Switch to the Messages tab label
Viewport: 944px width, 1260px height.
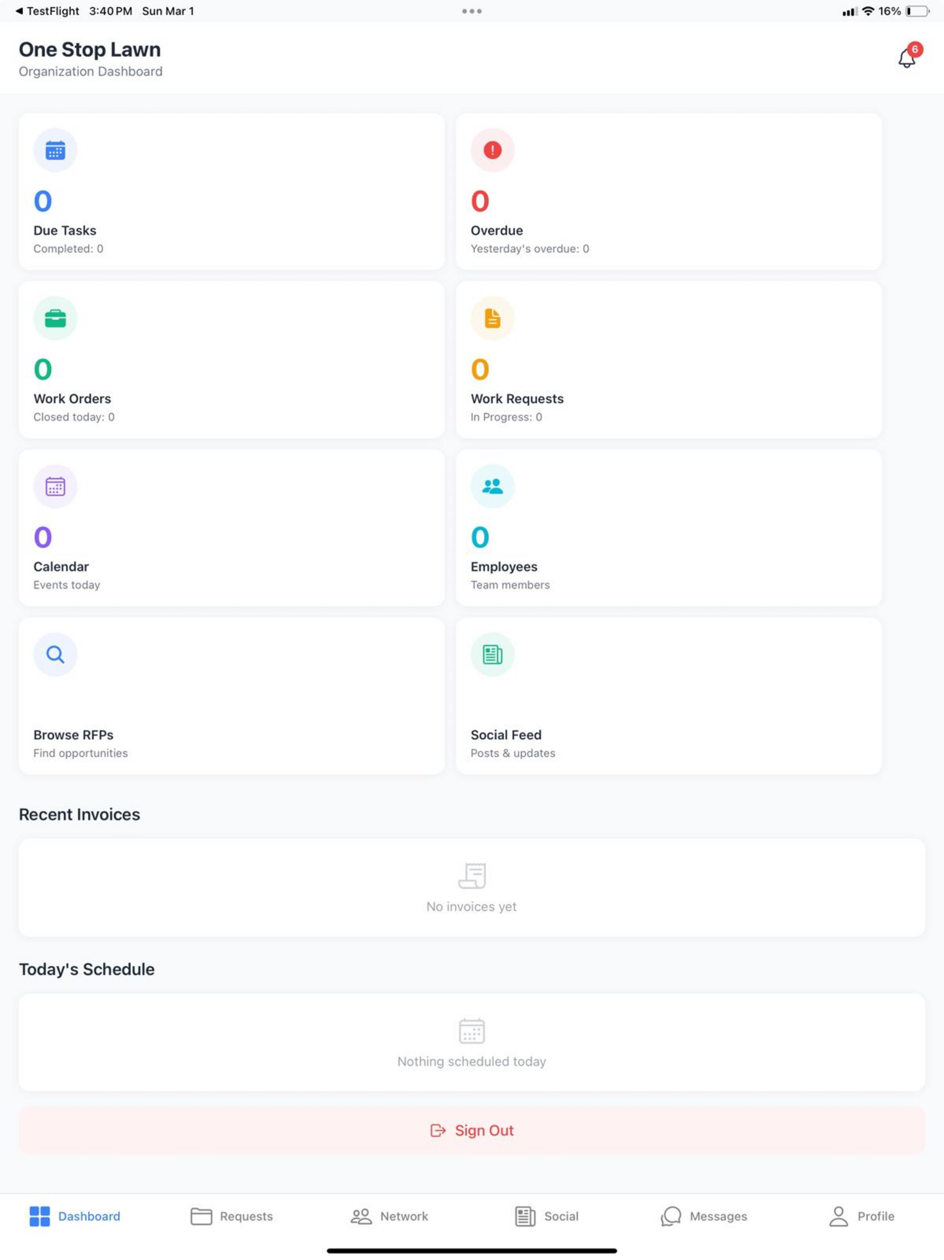719,1216
